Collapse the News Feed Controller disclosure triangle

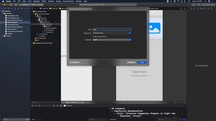point(34,14)
